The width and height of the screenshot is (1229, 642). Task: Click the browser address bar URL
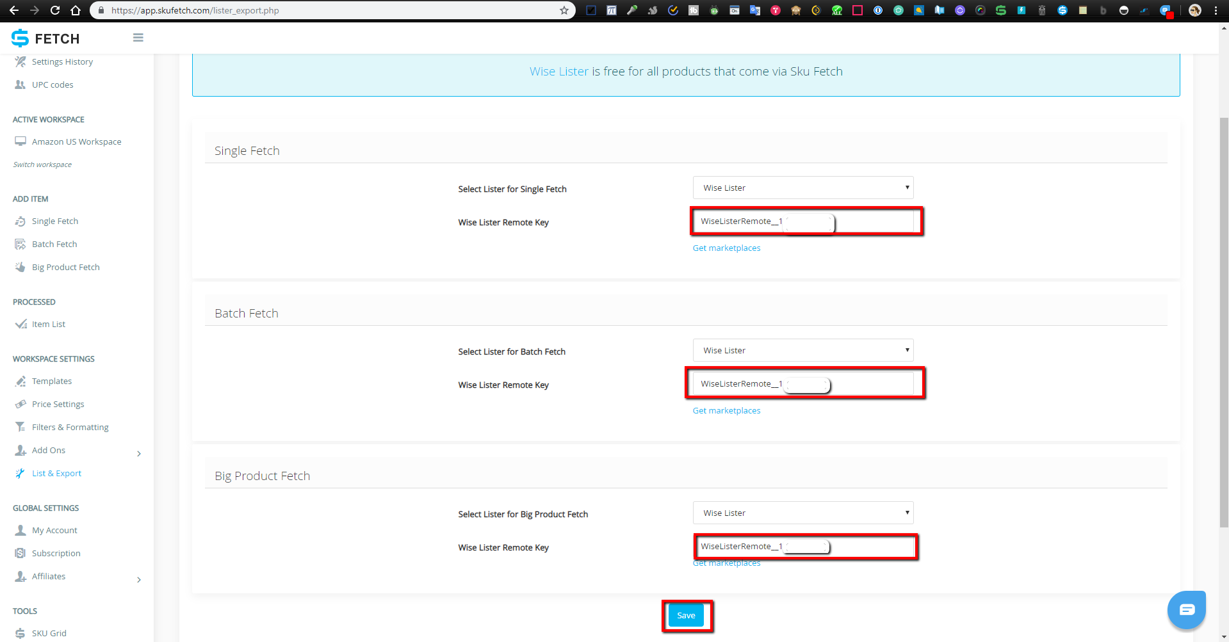click(x=195, y=10)
